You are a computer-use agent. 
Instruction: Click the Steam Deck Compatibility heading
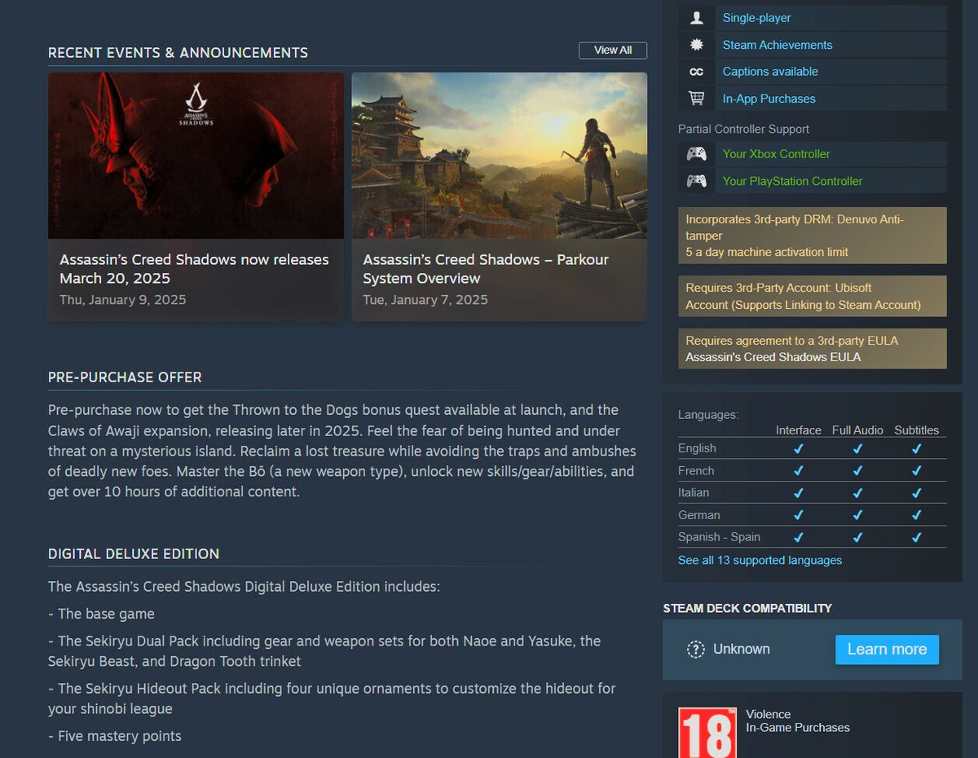(747, 608)
